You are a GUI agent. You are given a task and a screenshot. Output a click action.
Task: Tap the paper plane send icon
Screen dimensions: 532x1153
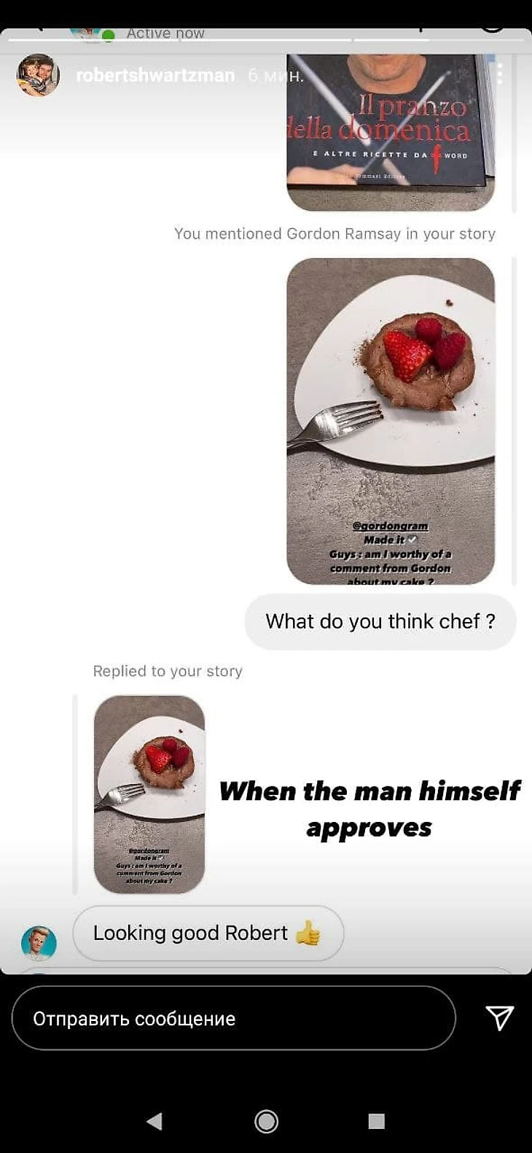pos(500,1017)
